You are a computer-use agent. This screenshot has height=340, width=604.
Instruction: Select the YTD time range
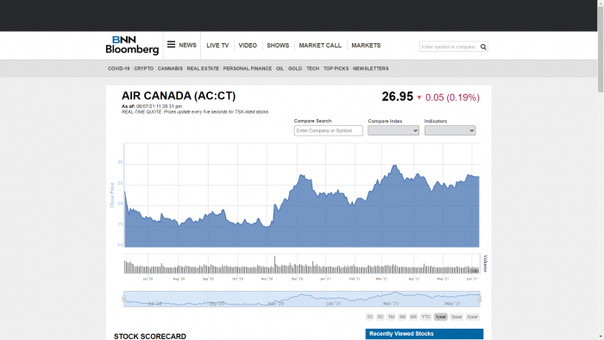[425, 317]
